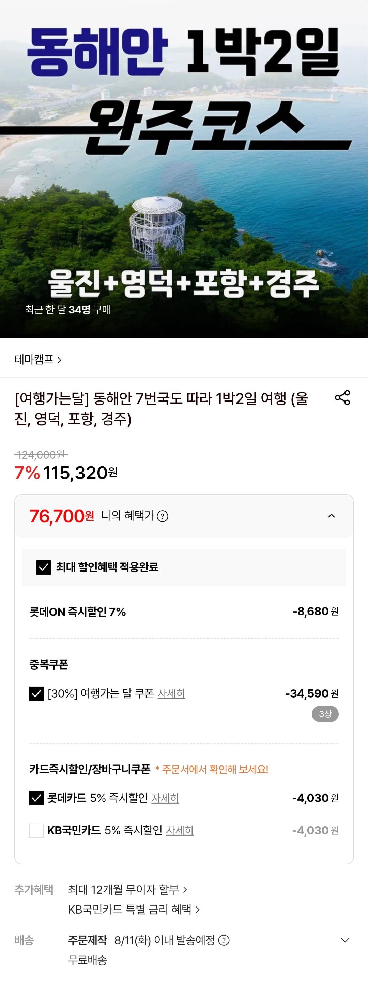
Task: Uncheck the 30% 여행가는 달 쿠폰 checkbox
Action: click(36, 694)
